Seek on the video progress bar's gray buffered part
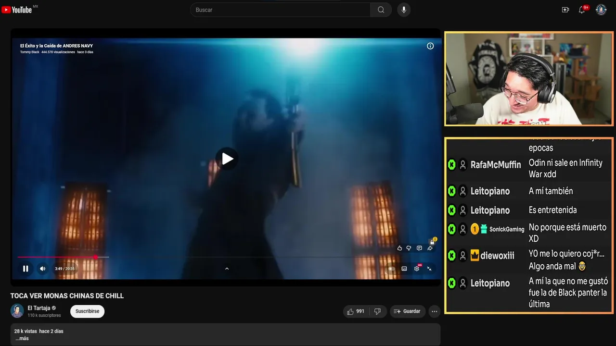 [x=103, y=257]
